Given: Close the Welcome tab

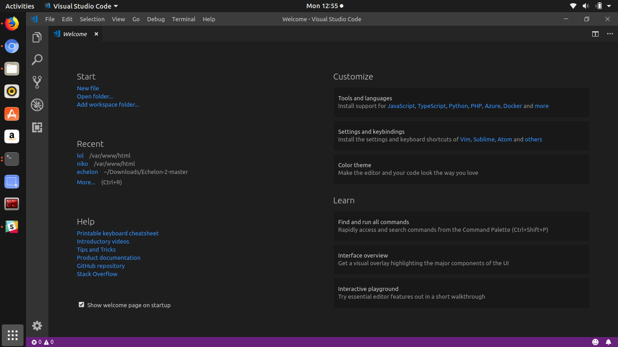Looking at the screenshot, I should [96, 34].
